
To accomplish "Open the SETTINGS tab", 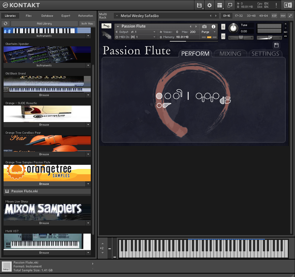I will [265, 54].
